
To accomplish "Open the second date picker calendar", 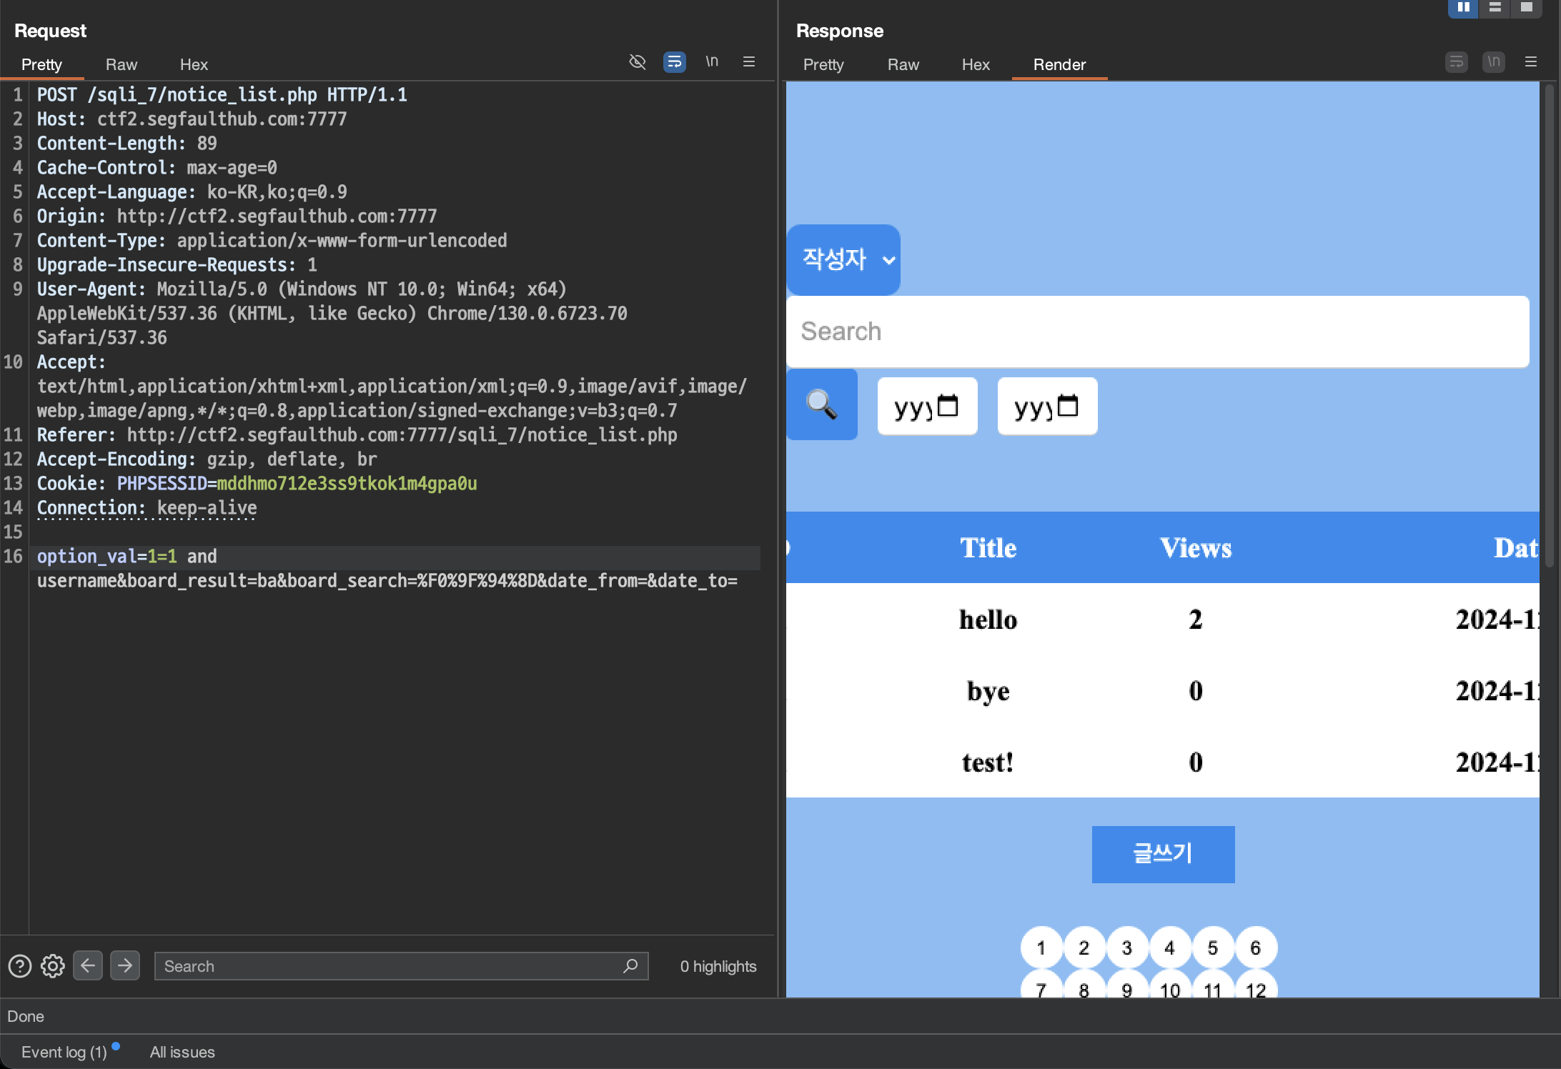I will click(x=1068, y=406).
